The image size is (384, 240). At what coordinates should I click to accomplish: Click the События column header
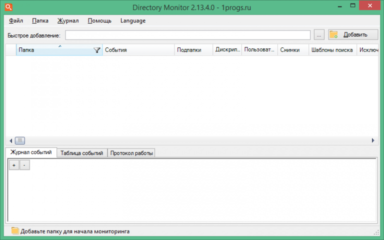click(138, 50)
